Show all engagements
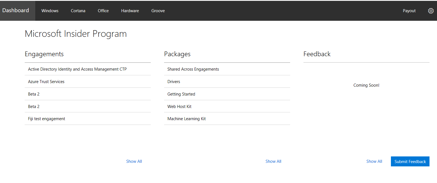The height and width of the screenshot is (183, 437). pos(134,161)
